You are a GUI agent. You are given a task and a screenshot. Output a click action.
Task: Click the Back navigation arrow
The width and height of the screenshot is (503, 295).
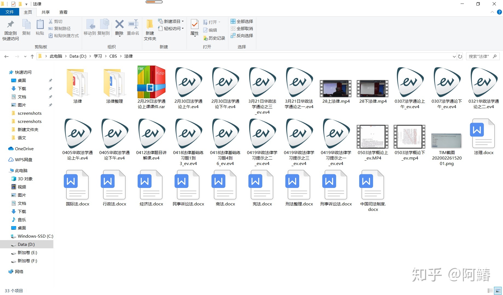point(7,56)
